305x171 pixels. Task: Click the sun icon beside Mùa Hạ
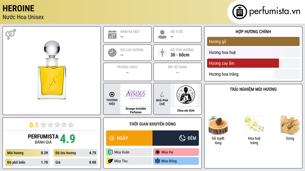[x=158, y=152]
